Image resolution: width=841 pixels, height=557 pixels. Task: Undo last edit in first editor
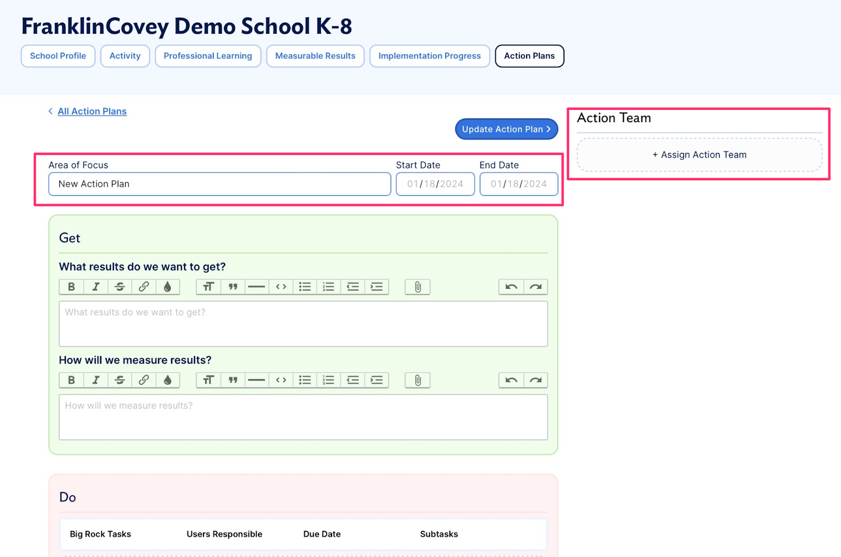(511, 287)
